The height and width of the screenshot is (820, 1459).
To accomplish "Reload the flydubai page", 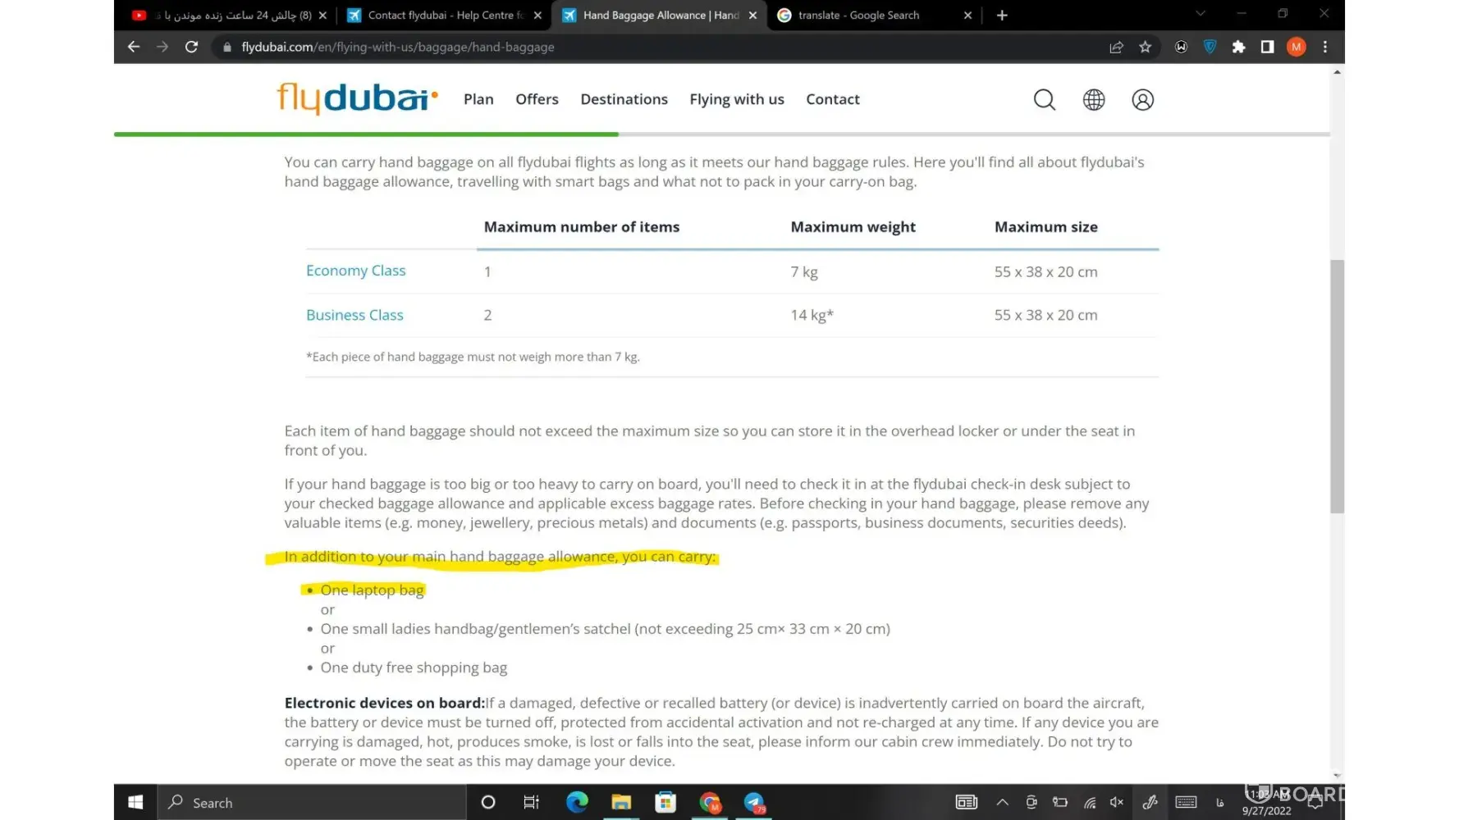I will pyautogui.click(x=191, y=47).
